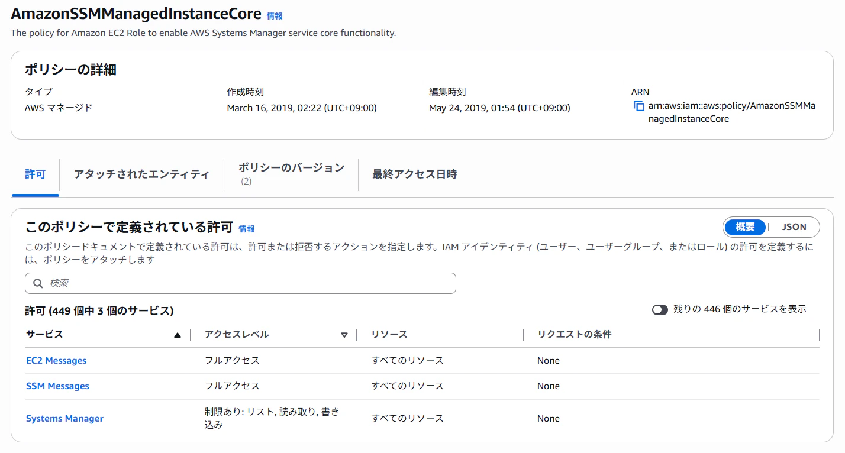Open the EC2 Messages service link
This screenshot has height=453, width=845.
click(x=56, y=361)
